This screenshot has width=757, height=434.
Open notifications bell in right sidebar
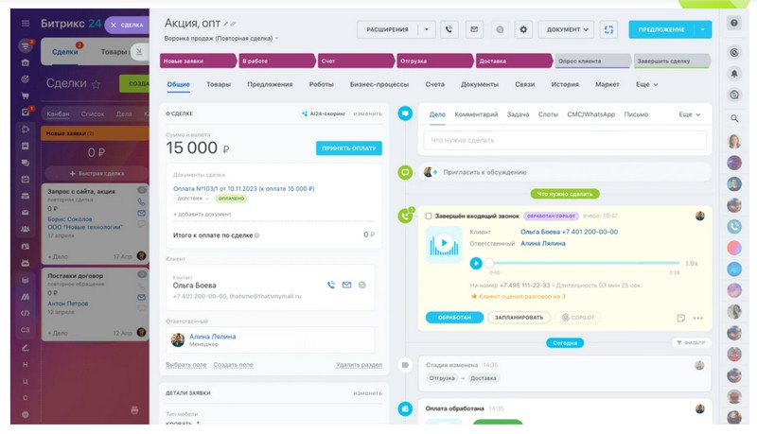click(x=734, y=74)
